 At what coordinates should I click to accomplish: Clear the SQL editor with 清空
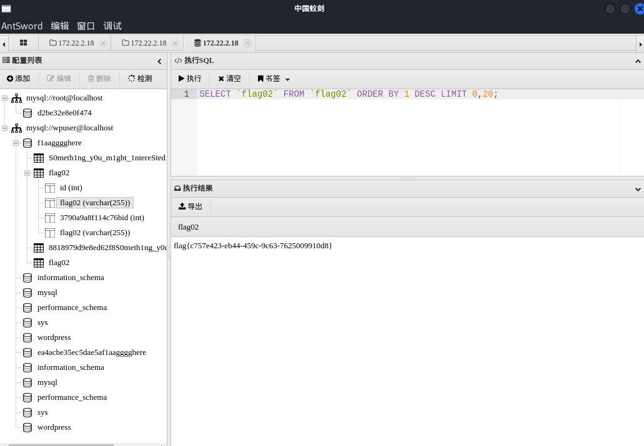[230, 79]
